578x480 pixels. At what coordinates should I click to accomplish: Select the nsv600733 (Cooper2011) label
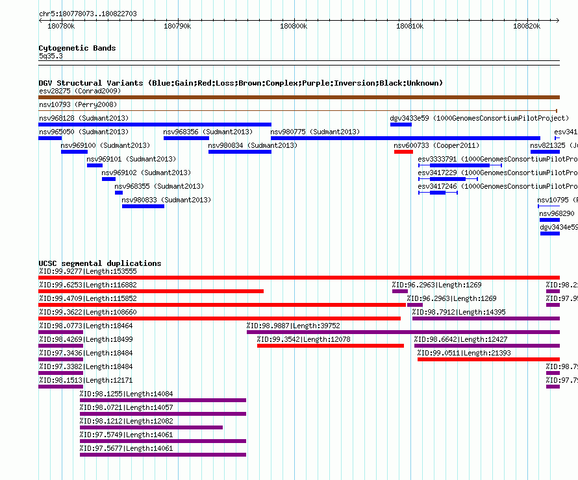coord(436,145)
